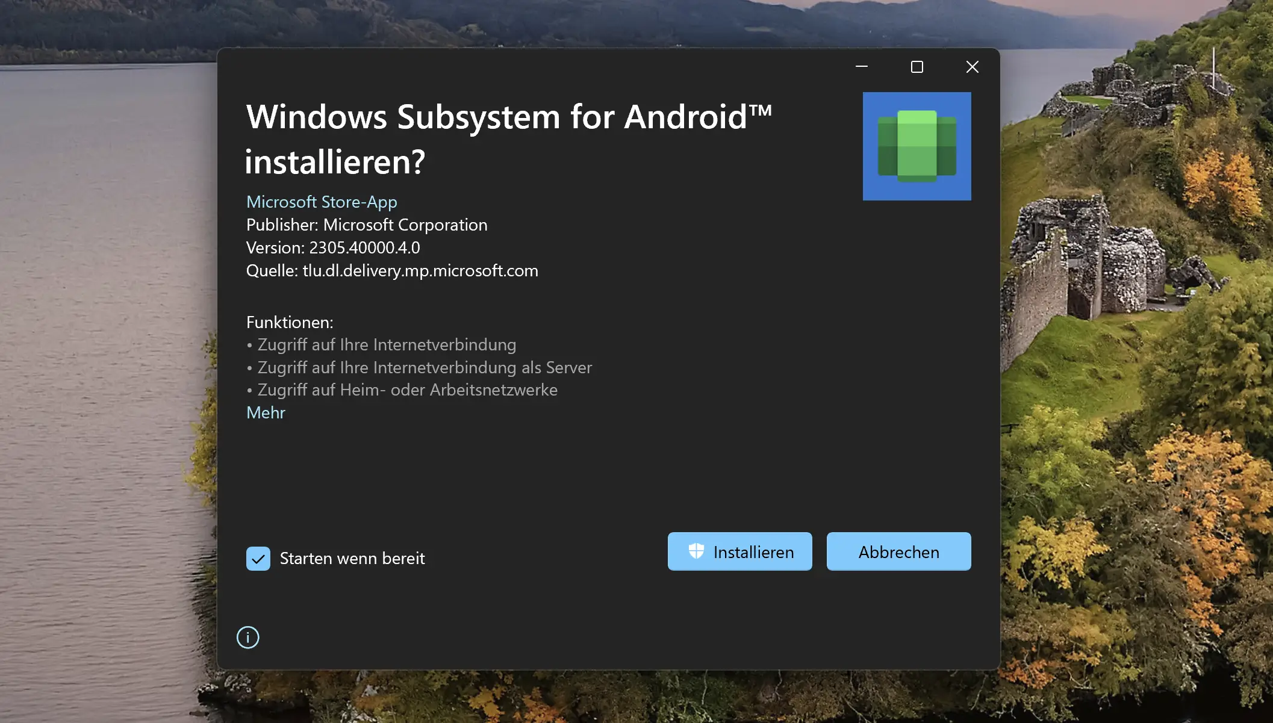
Task: Select the Version: 2305.40000.4.0 text
Action: pos(333,248)
